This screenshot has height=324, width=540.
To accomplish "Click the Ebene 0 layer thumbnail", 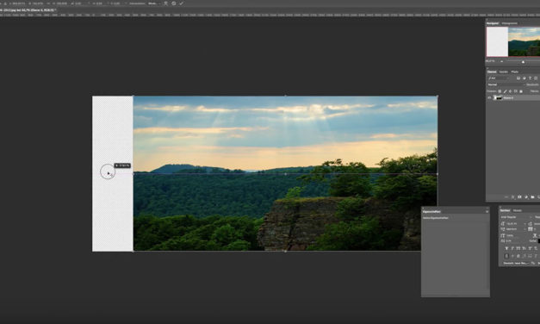I will pyautogui.click(x=498, y=98).
